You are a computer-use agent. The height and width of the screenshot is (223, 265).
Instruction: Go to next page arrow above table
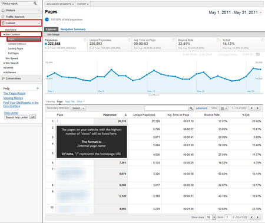[257, 108]
